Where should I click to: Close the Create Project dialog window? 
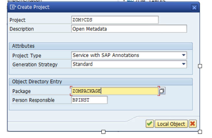(194, 7)
